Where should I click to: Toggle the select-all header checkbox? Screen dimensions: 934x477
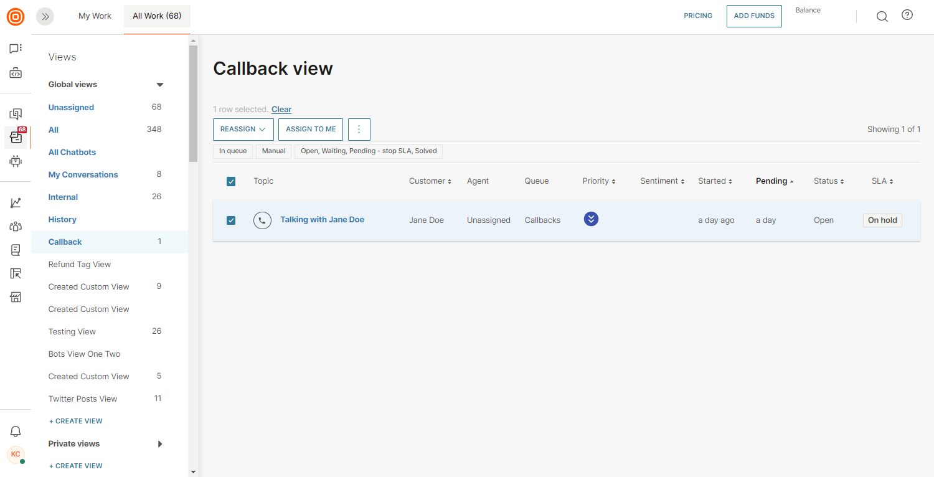231,181
